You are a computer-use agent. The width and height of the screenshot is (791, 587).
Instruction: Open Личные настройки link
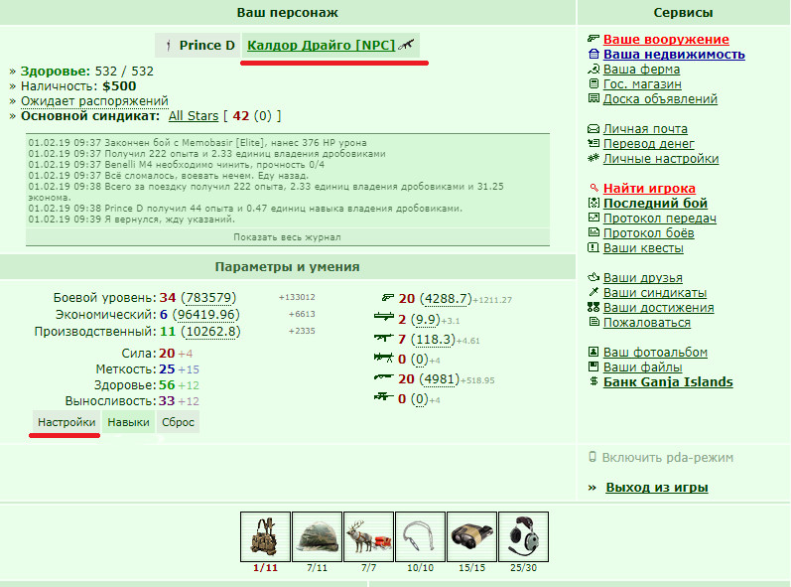tap(661, 159)
